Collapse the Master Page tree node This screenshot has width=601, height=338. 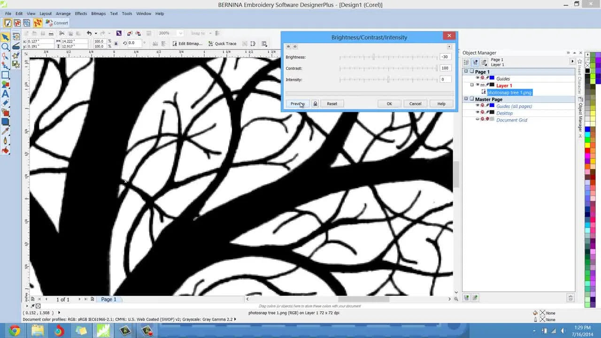point(466,99)
